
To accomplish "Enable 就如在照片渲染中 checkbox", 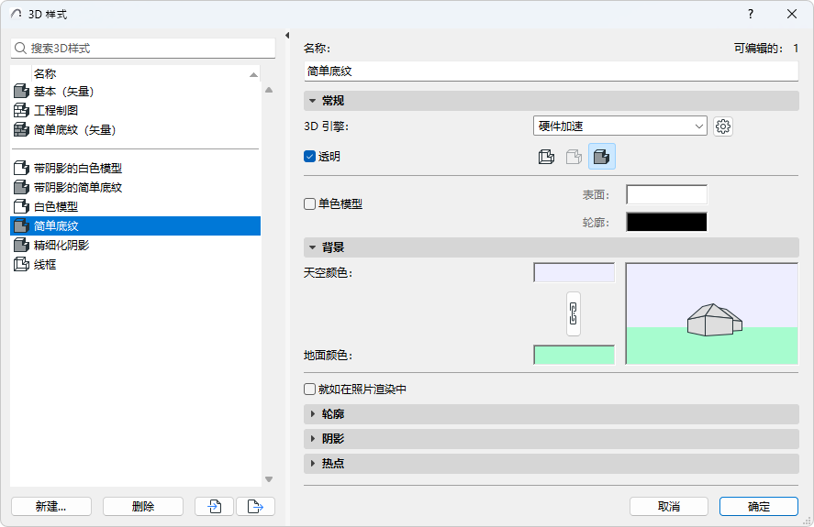I will (309, 389).
